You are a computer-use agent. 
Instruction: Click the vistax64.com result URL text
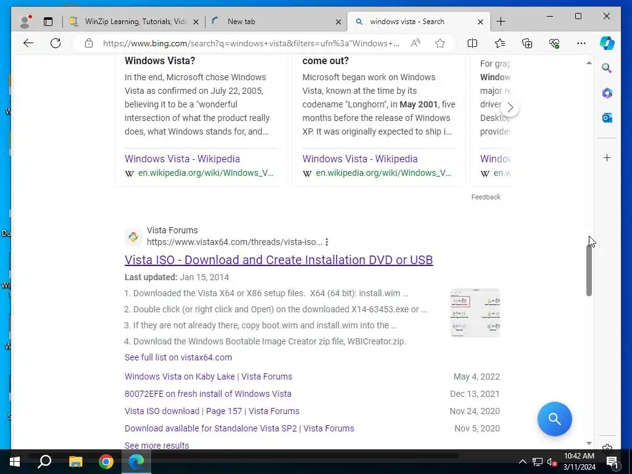[235, 242]
